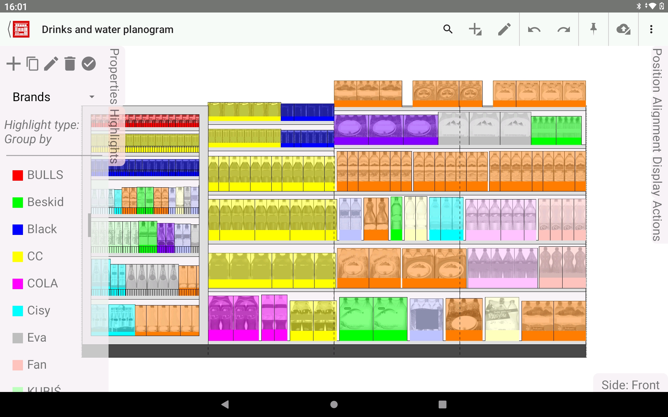The height and width of the screenshot is (417, 668).
Task: Click the redo arrow icon
Action: [x=564, y=29]
